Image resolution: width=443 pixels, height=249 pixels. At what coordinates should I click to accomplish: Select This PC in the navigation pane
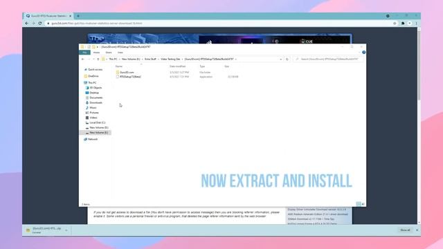click(x=92, y=83)
